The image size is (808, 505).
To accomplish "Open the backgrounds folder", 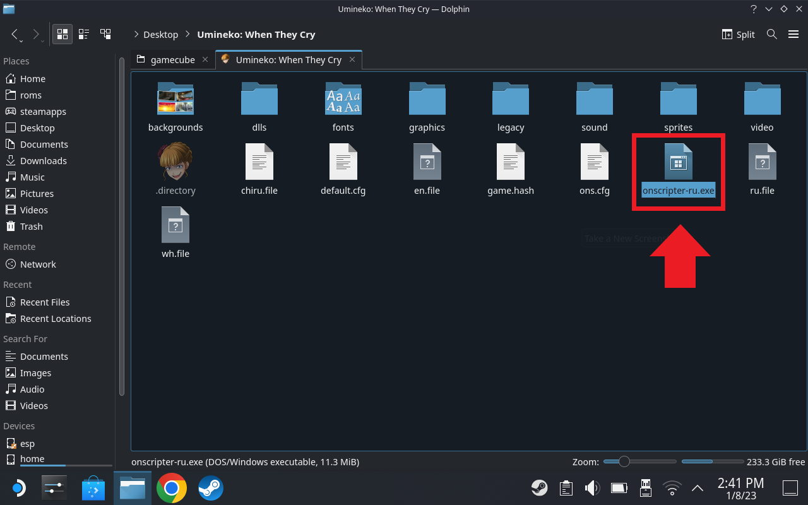I will pyautogui.click(x=175, y=107).
